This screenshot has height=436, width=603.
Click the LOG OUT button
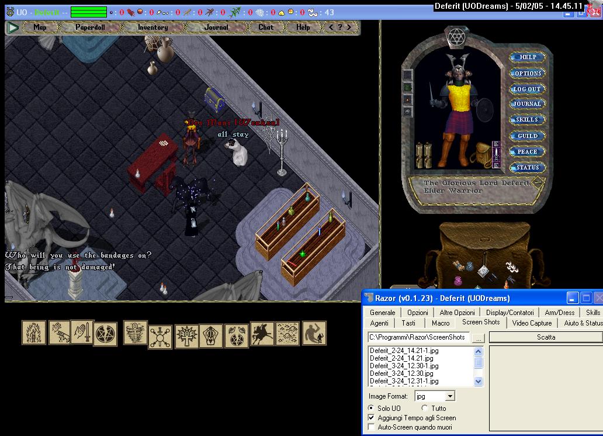coord(527,89)
